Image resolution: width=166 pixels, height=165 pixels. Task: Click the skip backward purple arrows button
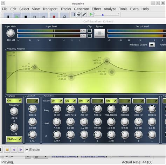14,150
